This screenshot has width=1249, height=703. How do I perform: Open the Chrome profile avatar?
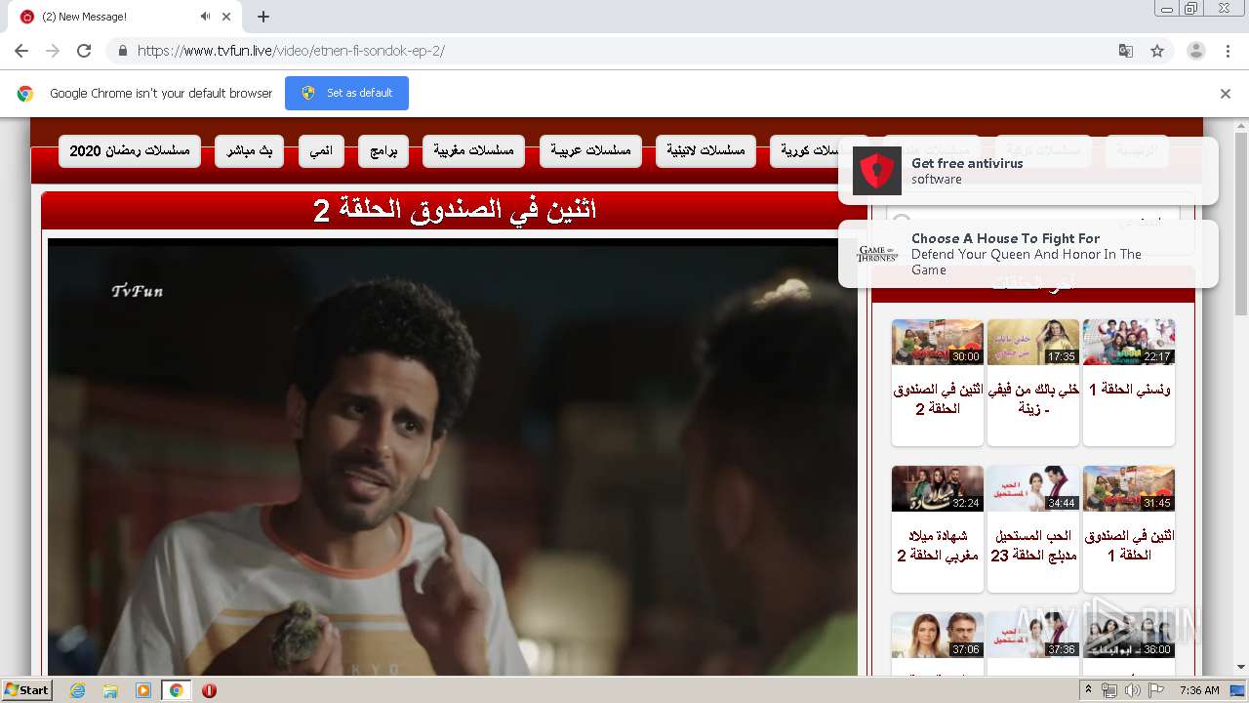tap(1196, 51)
